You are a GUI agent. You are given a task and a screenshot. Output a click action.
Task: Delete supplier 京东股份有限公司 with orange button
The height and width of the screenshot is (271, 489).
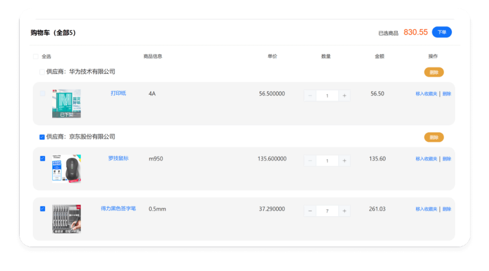(x=434, y=137)
